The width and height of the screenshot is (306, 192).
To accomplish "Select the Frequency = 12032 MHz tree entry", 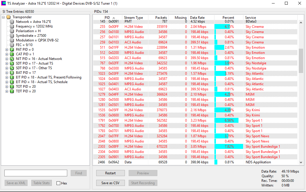I will pos(34,26).
